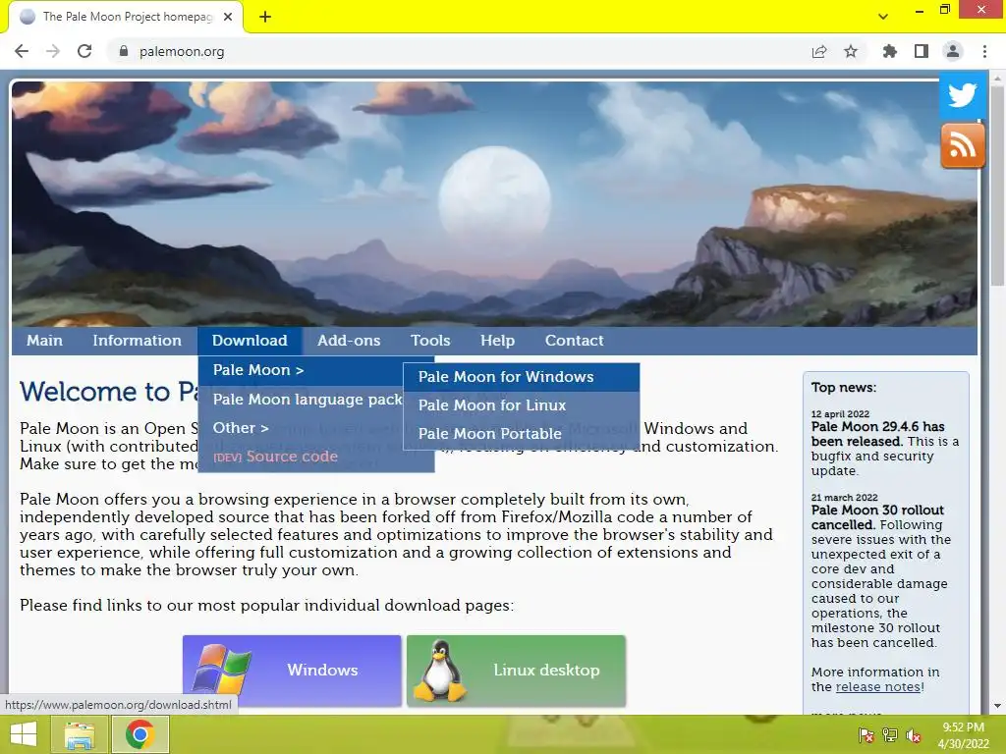Screen dimensions: 1006x754
Task: Select Pale Moon for Windows
Action: click(x=522, y=377)
